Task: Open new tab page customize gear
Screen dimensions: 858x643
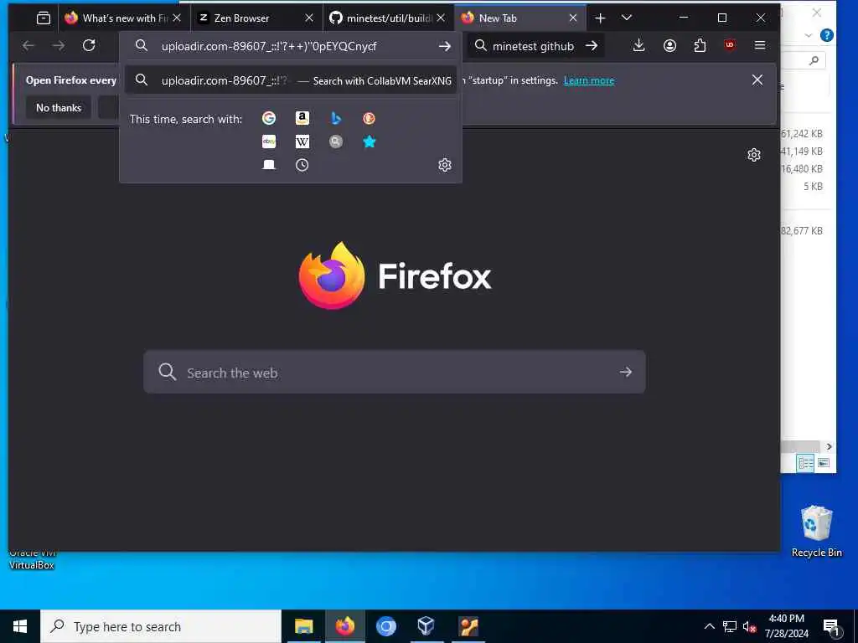Action: point(754,155)
